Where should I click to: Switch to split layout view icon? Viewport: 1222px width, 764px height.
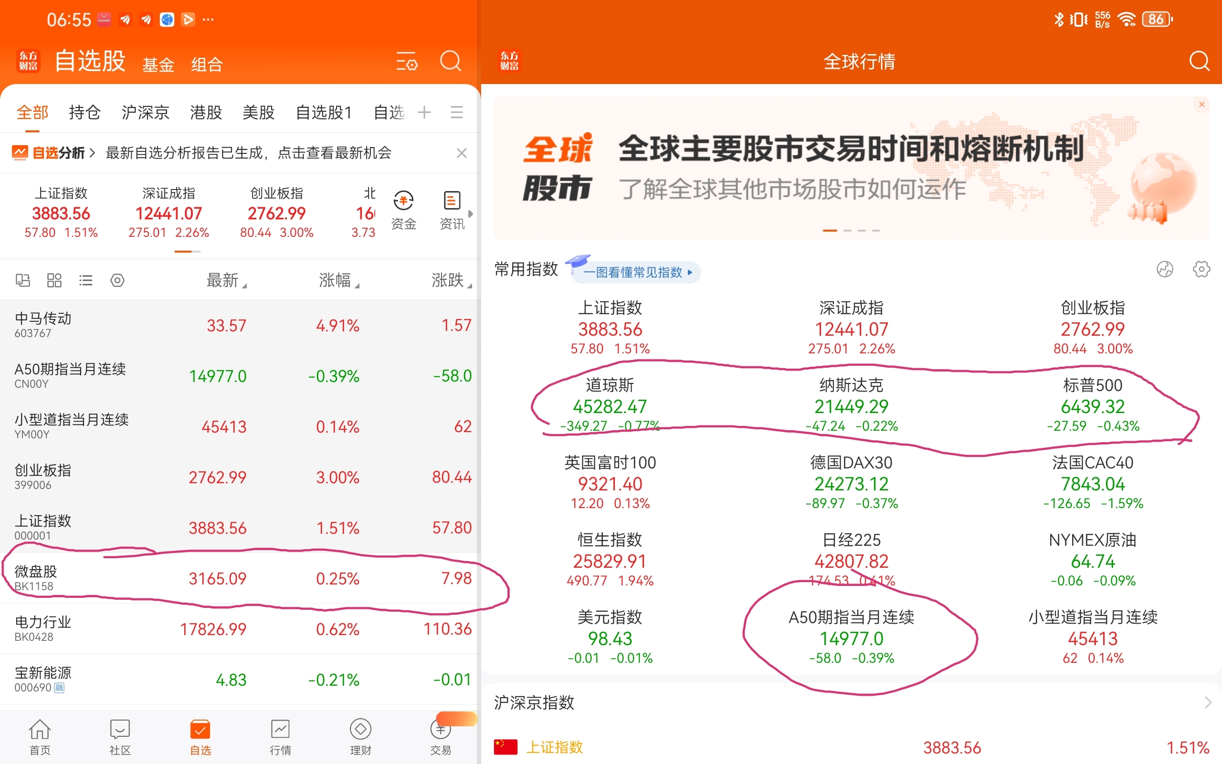coord(23,280)
